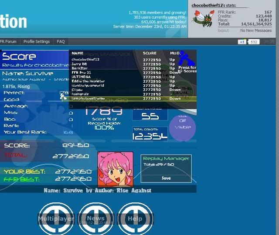Click chocobothief12's insect avatar image
279x235 pixels.
pos(203,19)
